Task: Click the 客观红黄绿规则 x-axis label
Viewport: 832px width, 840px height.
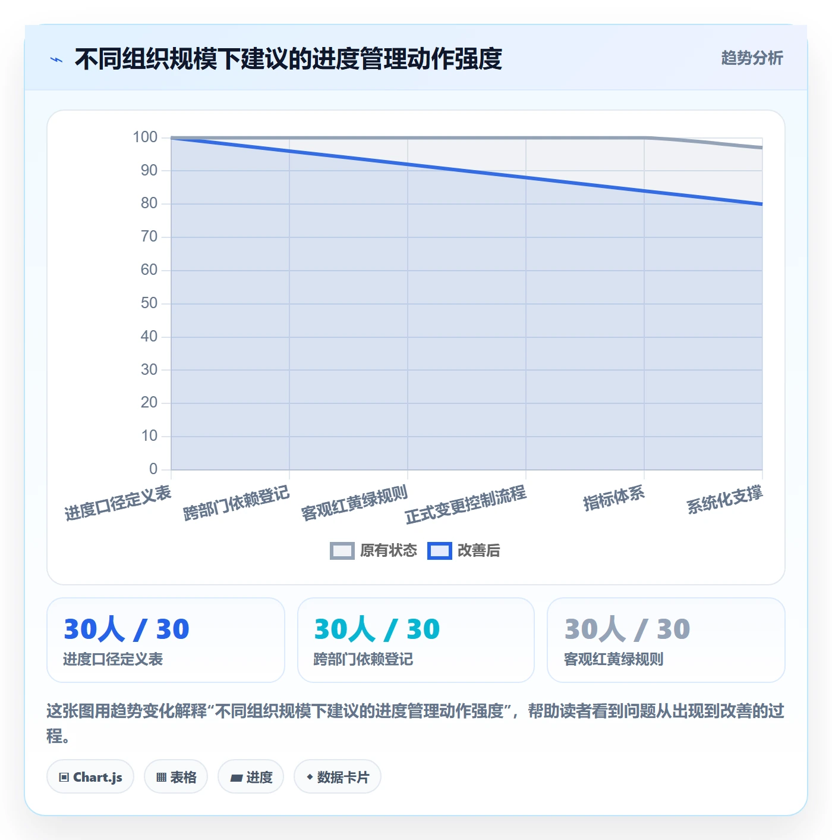Action: pyautogui.click(x=354, y=503)
